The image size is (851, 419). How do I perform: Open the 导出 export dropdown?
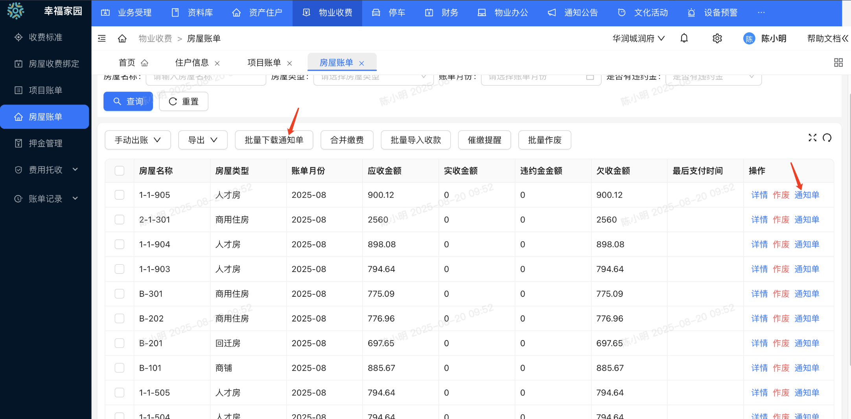[x=203, y=140]
